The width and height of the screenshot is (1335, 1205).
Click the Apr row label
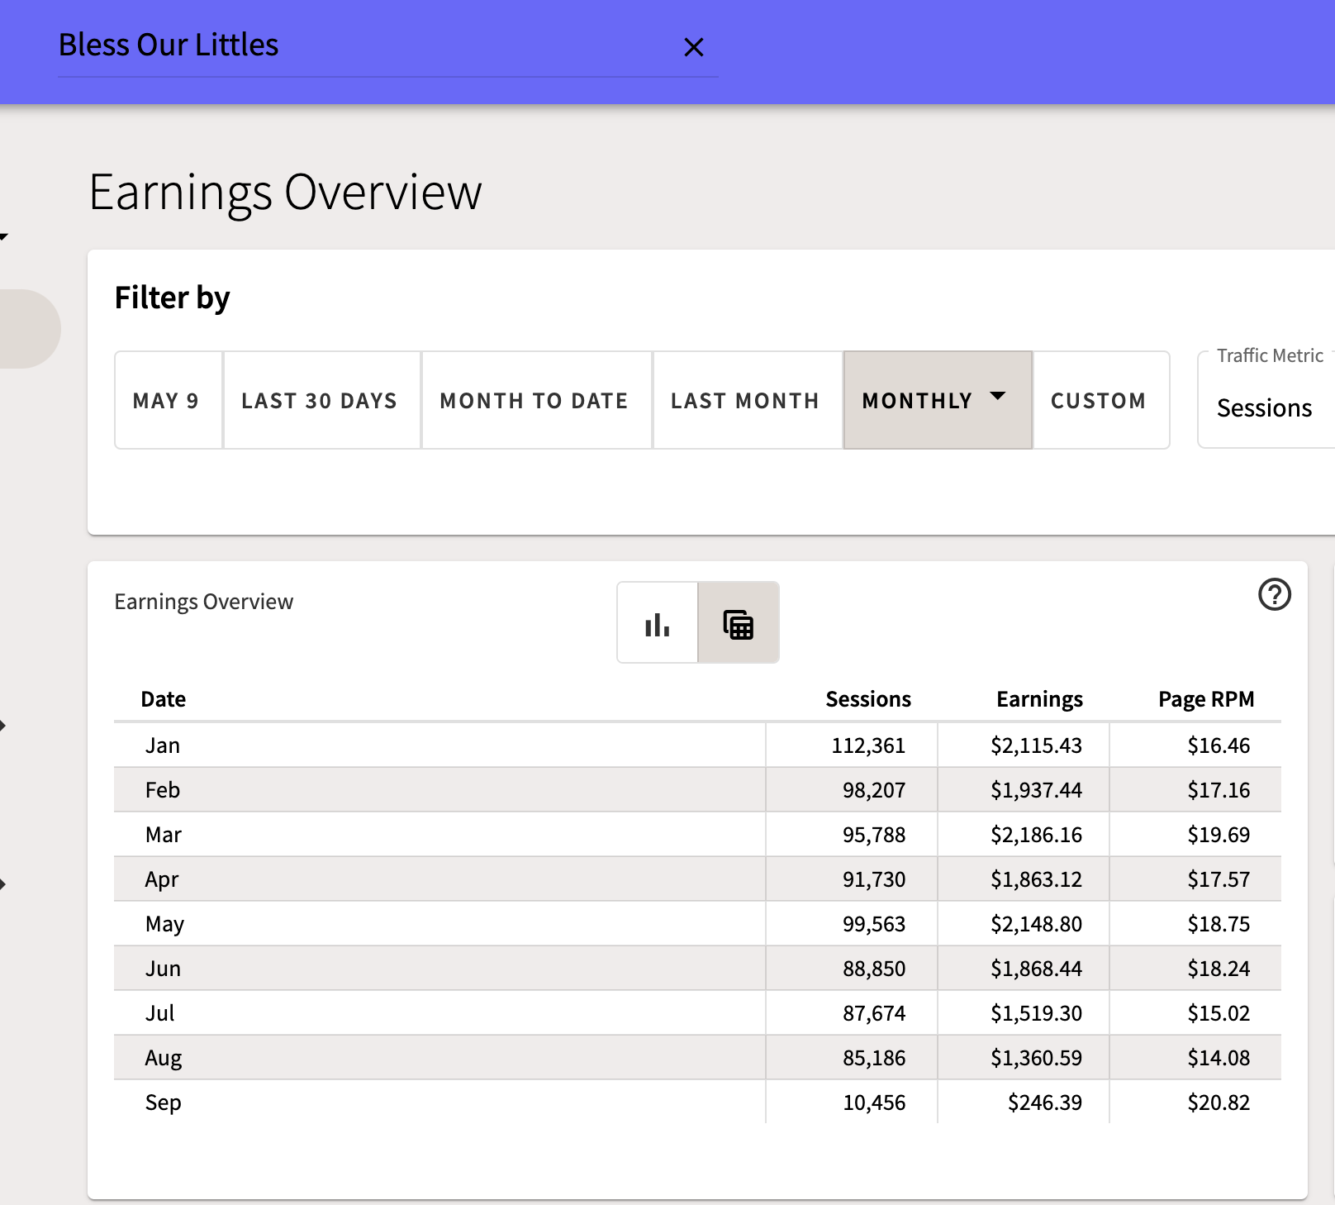tap(162, 879)
